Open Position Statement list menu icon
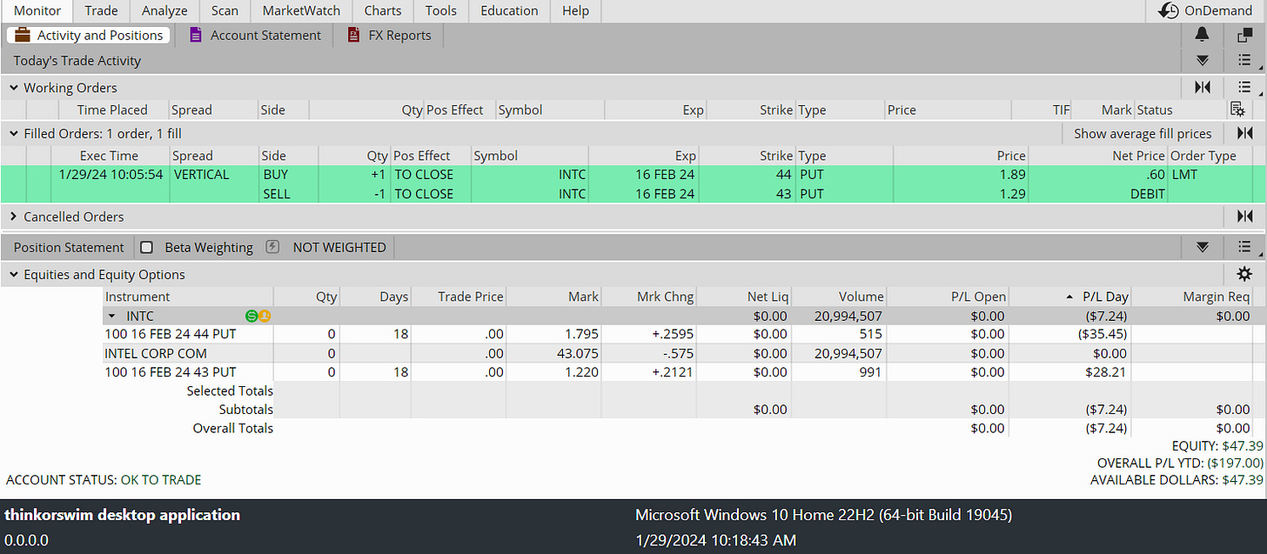 click(x=1244, y=247)
